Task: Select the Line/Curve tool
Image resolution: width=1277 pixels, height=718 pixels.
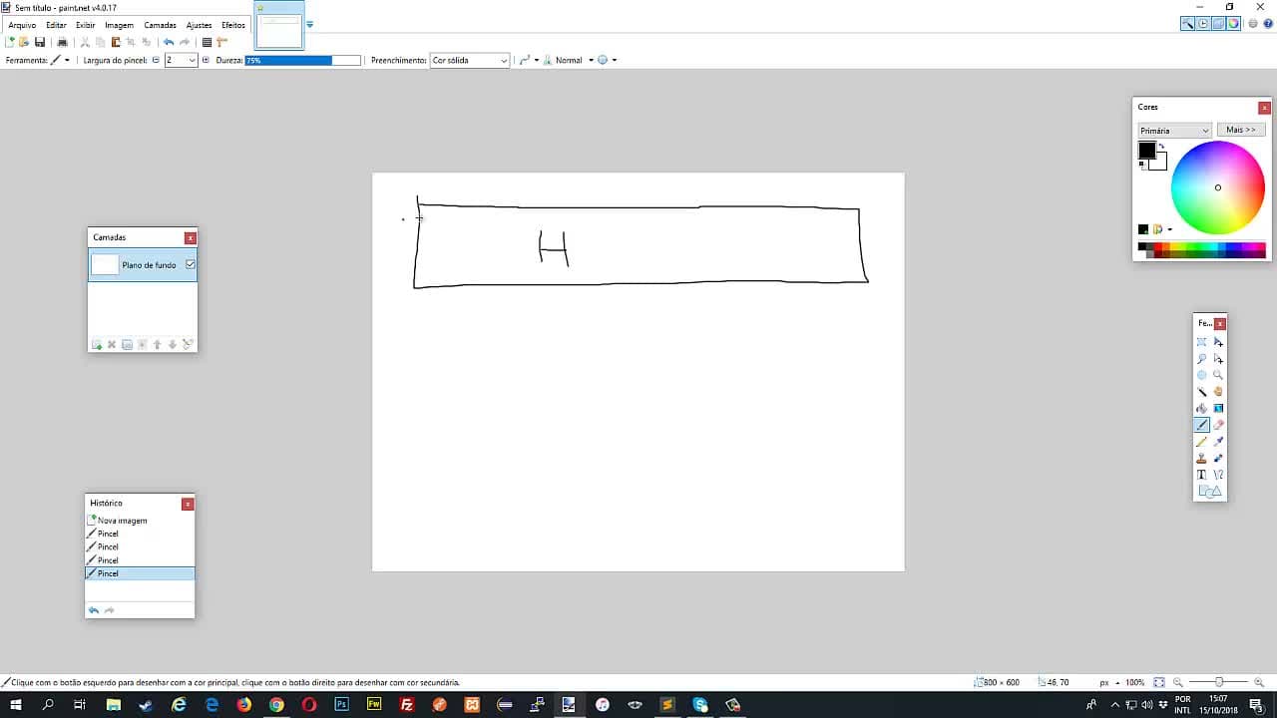Action: [x=1218, y=475]
